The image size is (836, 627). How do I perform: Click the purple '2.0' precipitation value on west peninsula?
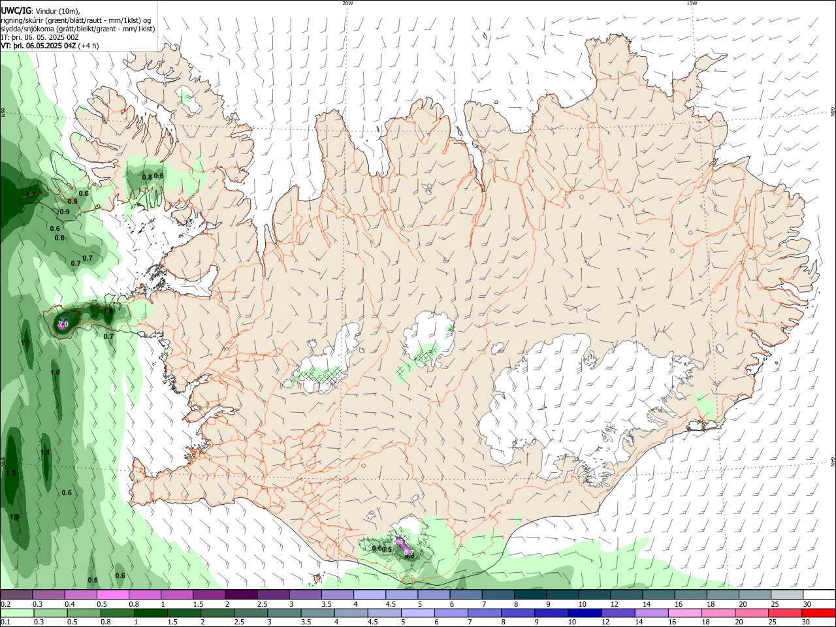click(63, 324)
